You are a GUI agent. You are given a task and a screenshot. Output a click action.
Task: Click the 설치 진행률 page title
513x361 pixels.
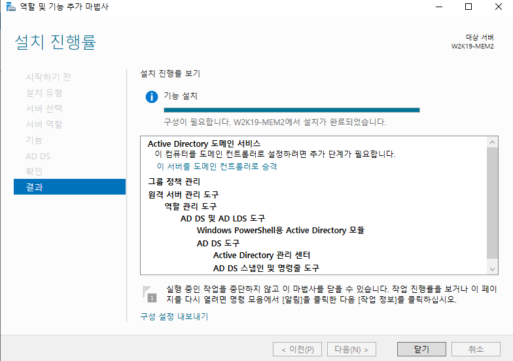(x=55, y=42)
